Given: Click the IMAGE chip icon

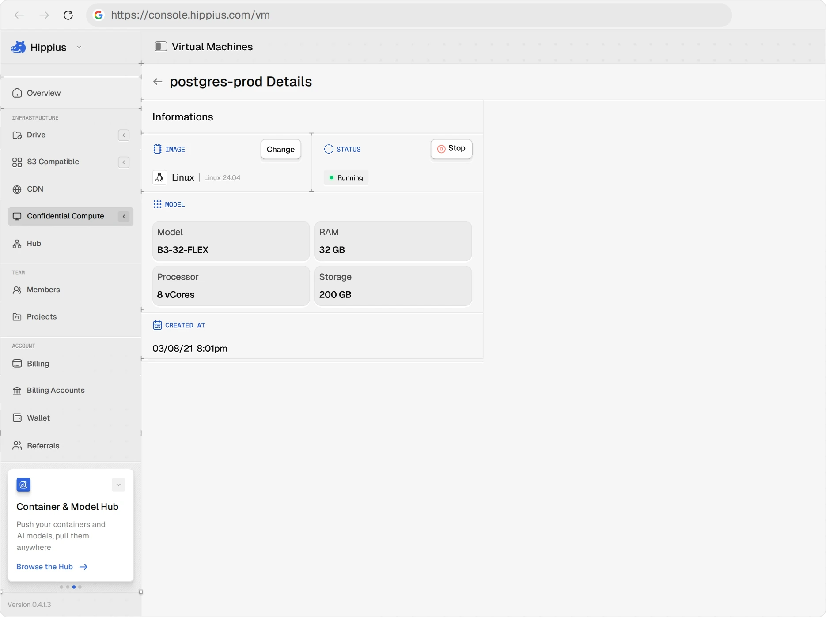Looking at the screenshot, I should click(157, 149).
